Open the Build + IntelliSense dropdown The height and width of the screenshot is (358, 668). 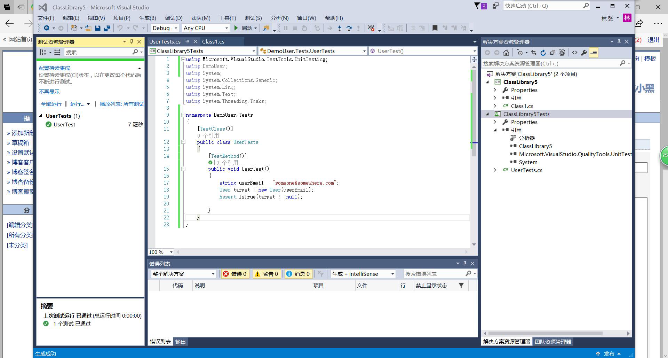click(x=392, y=274)
